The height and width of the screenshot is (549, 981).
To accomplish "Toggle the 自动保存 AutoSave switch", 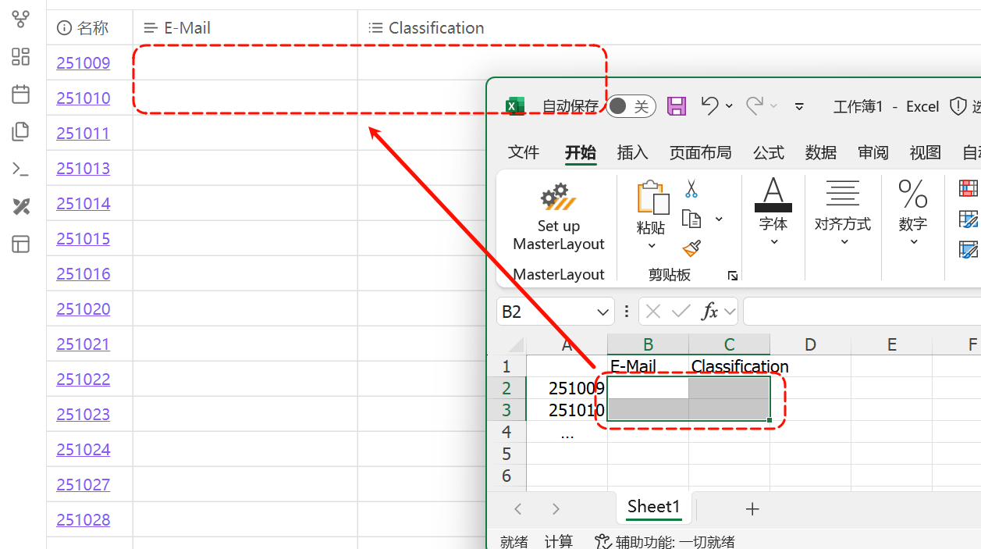I will (x=631, y=106).
